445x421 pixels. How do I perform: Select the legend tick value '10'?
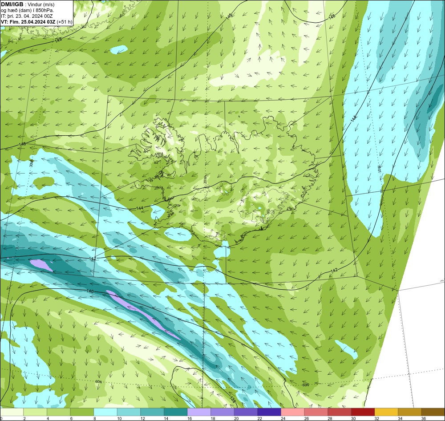coord(119,418)
